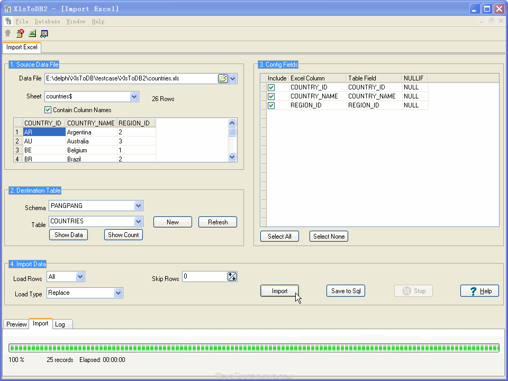Screen dimensions: 508x381
Task: Click the Refresh button
Action: click(217, 222)
